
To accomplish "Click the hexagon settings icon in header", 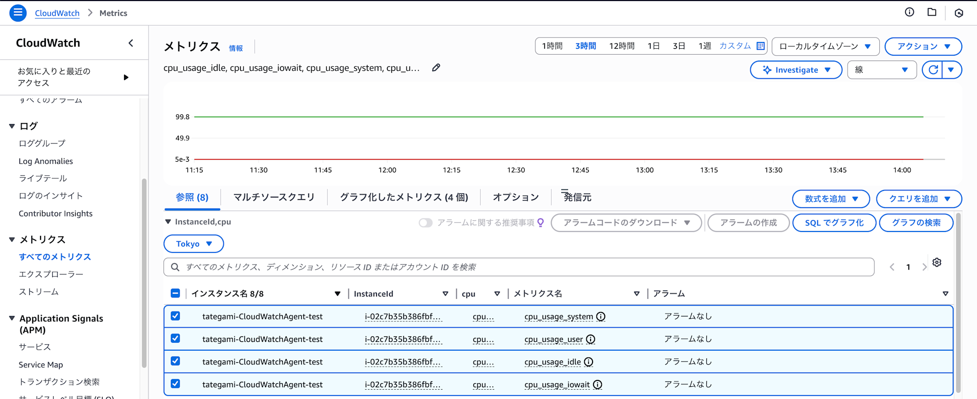I will (x=959, y=13).
